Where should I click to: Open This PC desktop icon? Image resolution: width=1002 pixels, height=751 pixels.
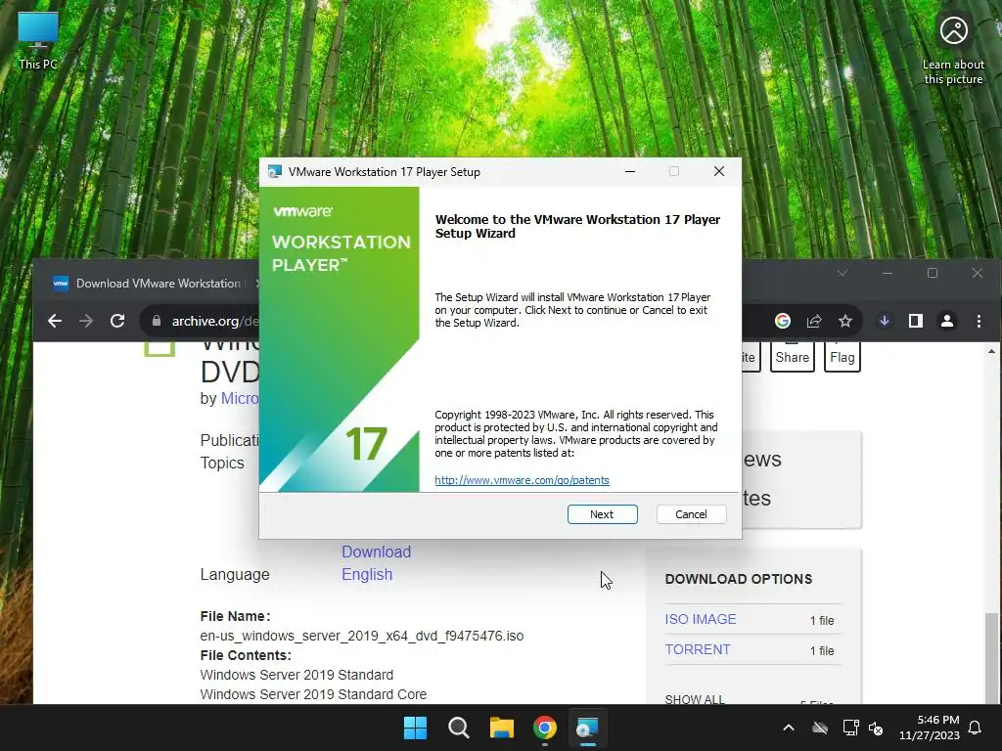click(x=38, y=41)
